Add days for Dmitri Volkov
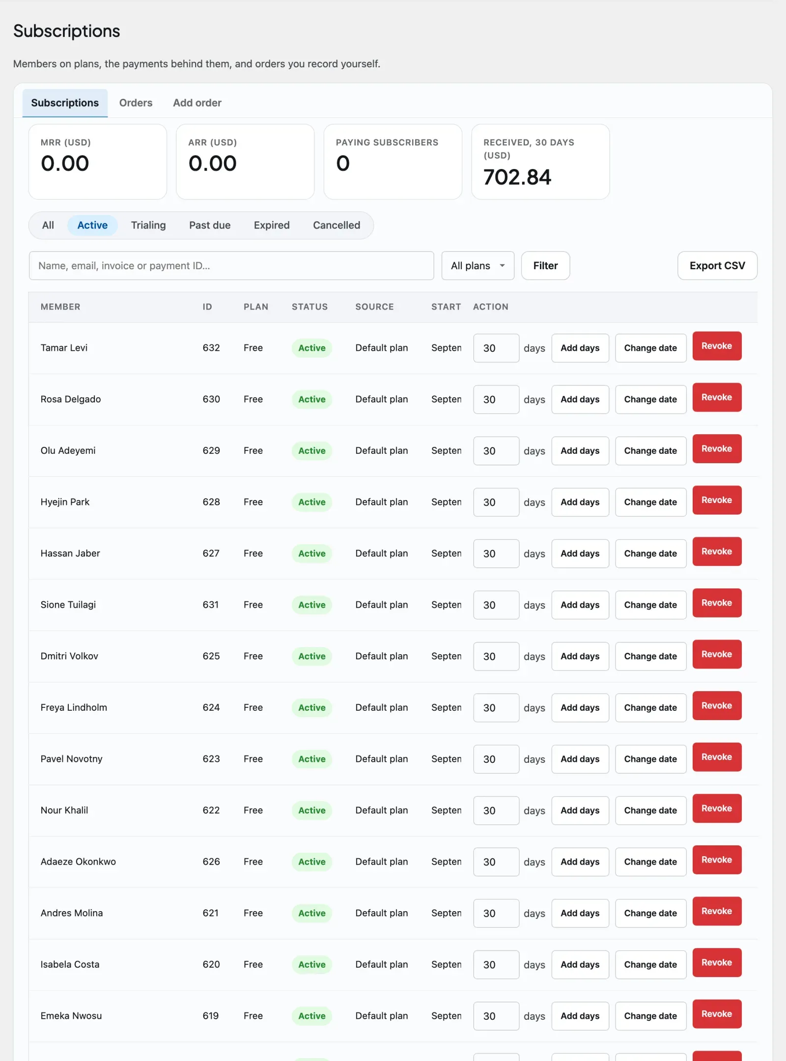This screenshot has width=786, height=1061. (580, 656)
